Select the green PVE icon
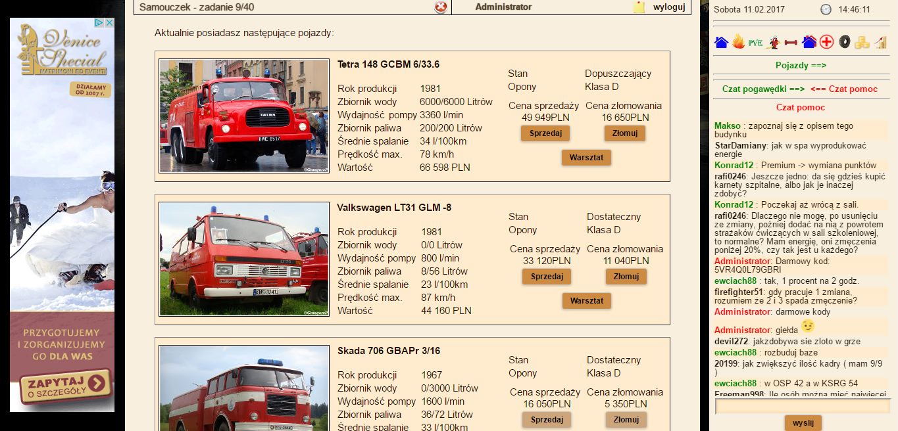Image resolution: width=898 pixels, height=431 pixels. [x=755, y=43]
